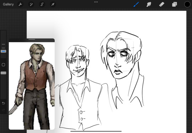Tap the reference image of the man

(x=32, y=86)
